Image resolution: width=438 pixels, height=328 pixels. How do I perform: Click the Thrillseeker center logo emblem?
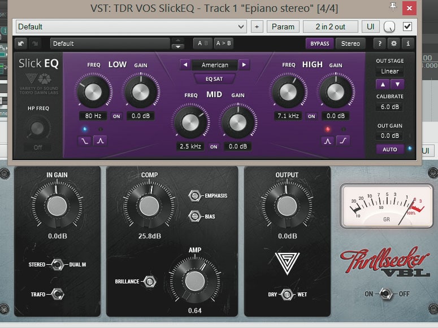[x=287, y=263]
